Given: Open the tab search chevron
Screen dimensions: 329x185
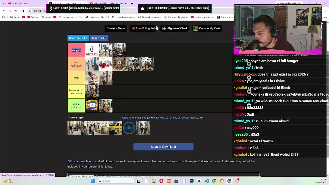Looking at the screenshot, I should 4,4.
